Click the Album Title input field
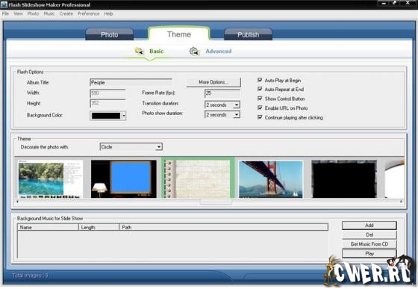Screen dimensions: 418x289 tap(131, 82)
